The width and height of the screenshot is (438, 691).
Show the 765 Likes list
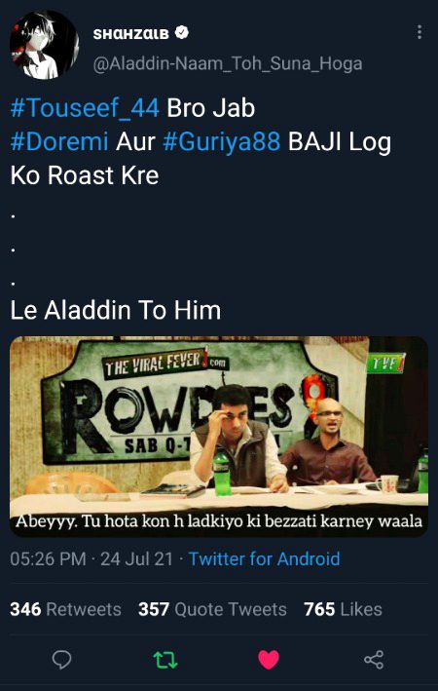[x=343, y=609]
